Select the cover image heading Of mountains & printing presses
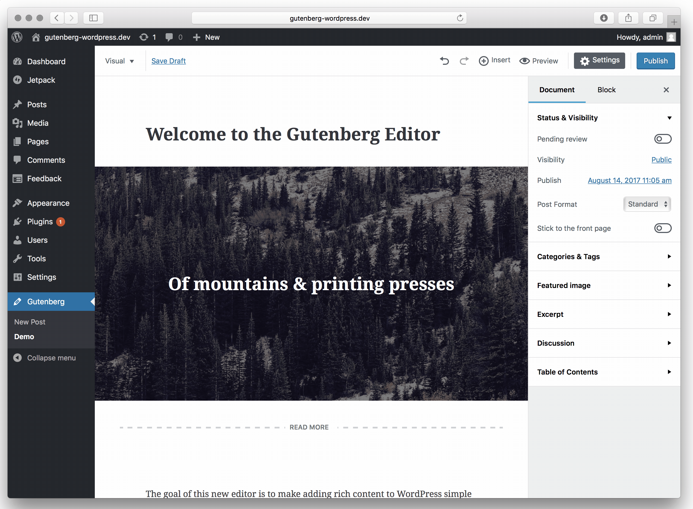 pos(311,284)
